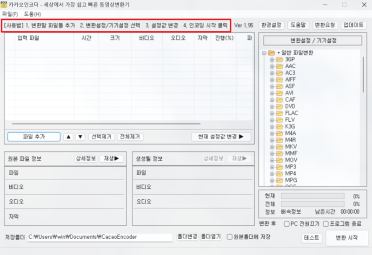This screenshot has width=372, height=255.
Task: Open 도움말 help button
Action: coord(298,25)
